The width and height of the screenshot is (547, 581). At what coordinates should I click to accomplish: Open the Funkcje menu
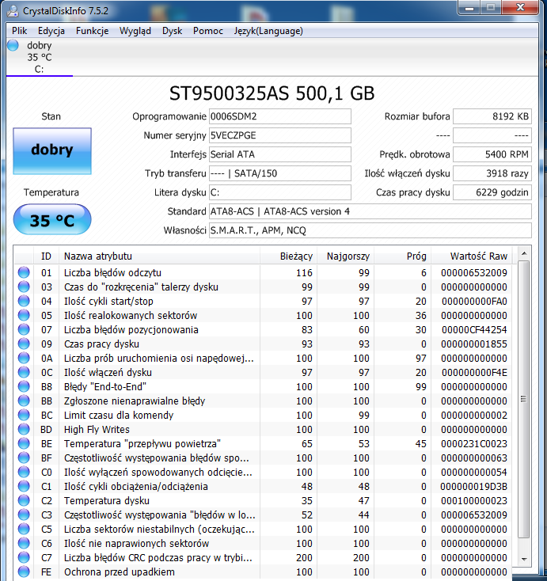(x=93, y=31)
